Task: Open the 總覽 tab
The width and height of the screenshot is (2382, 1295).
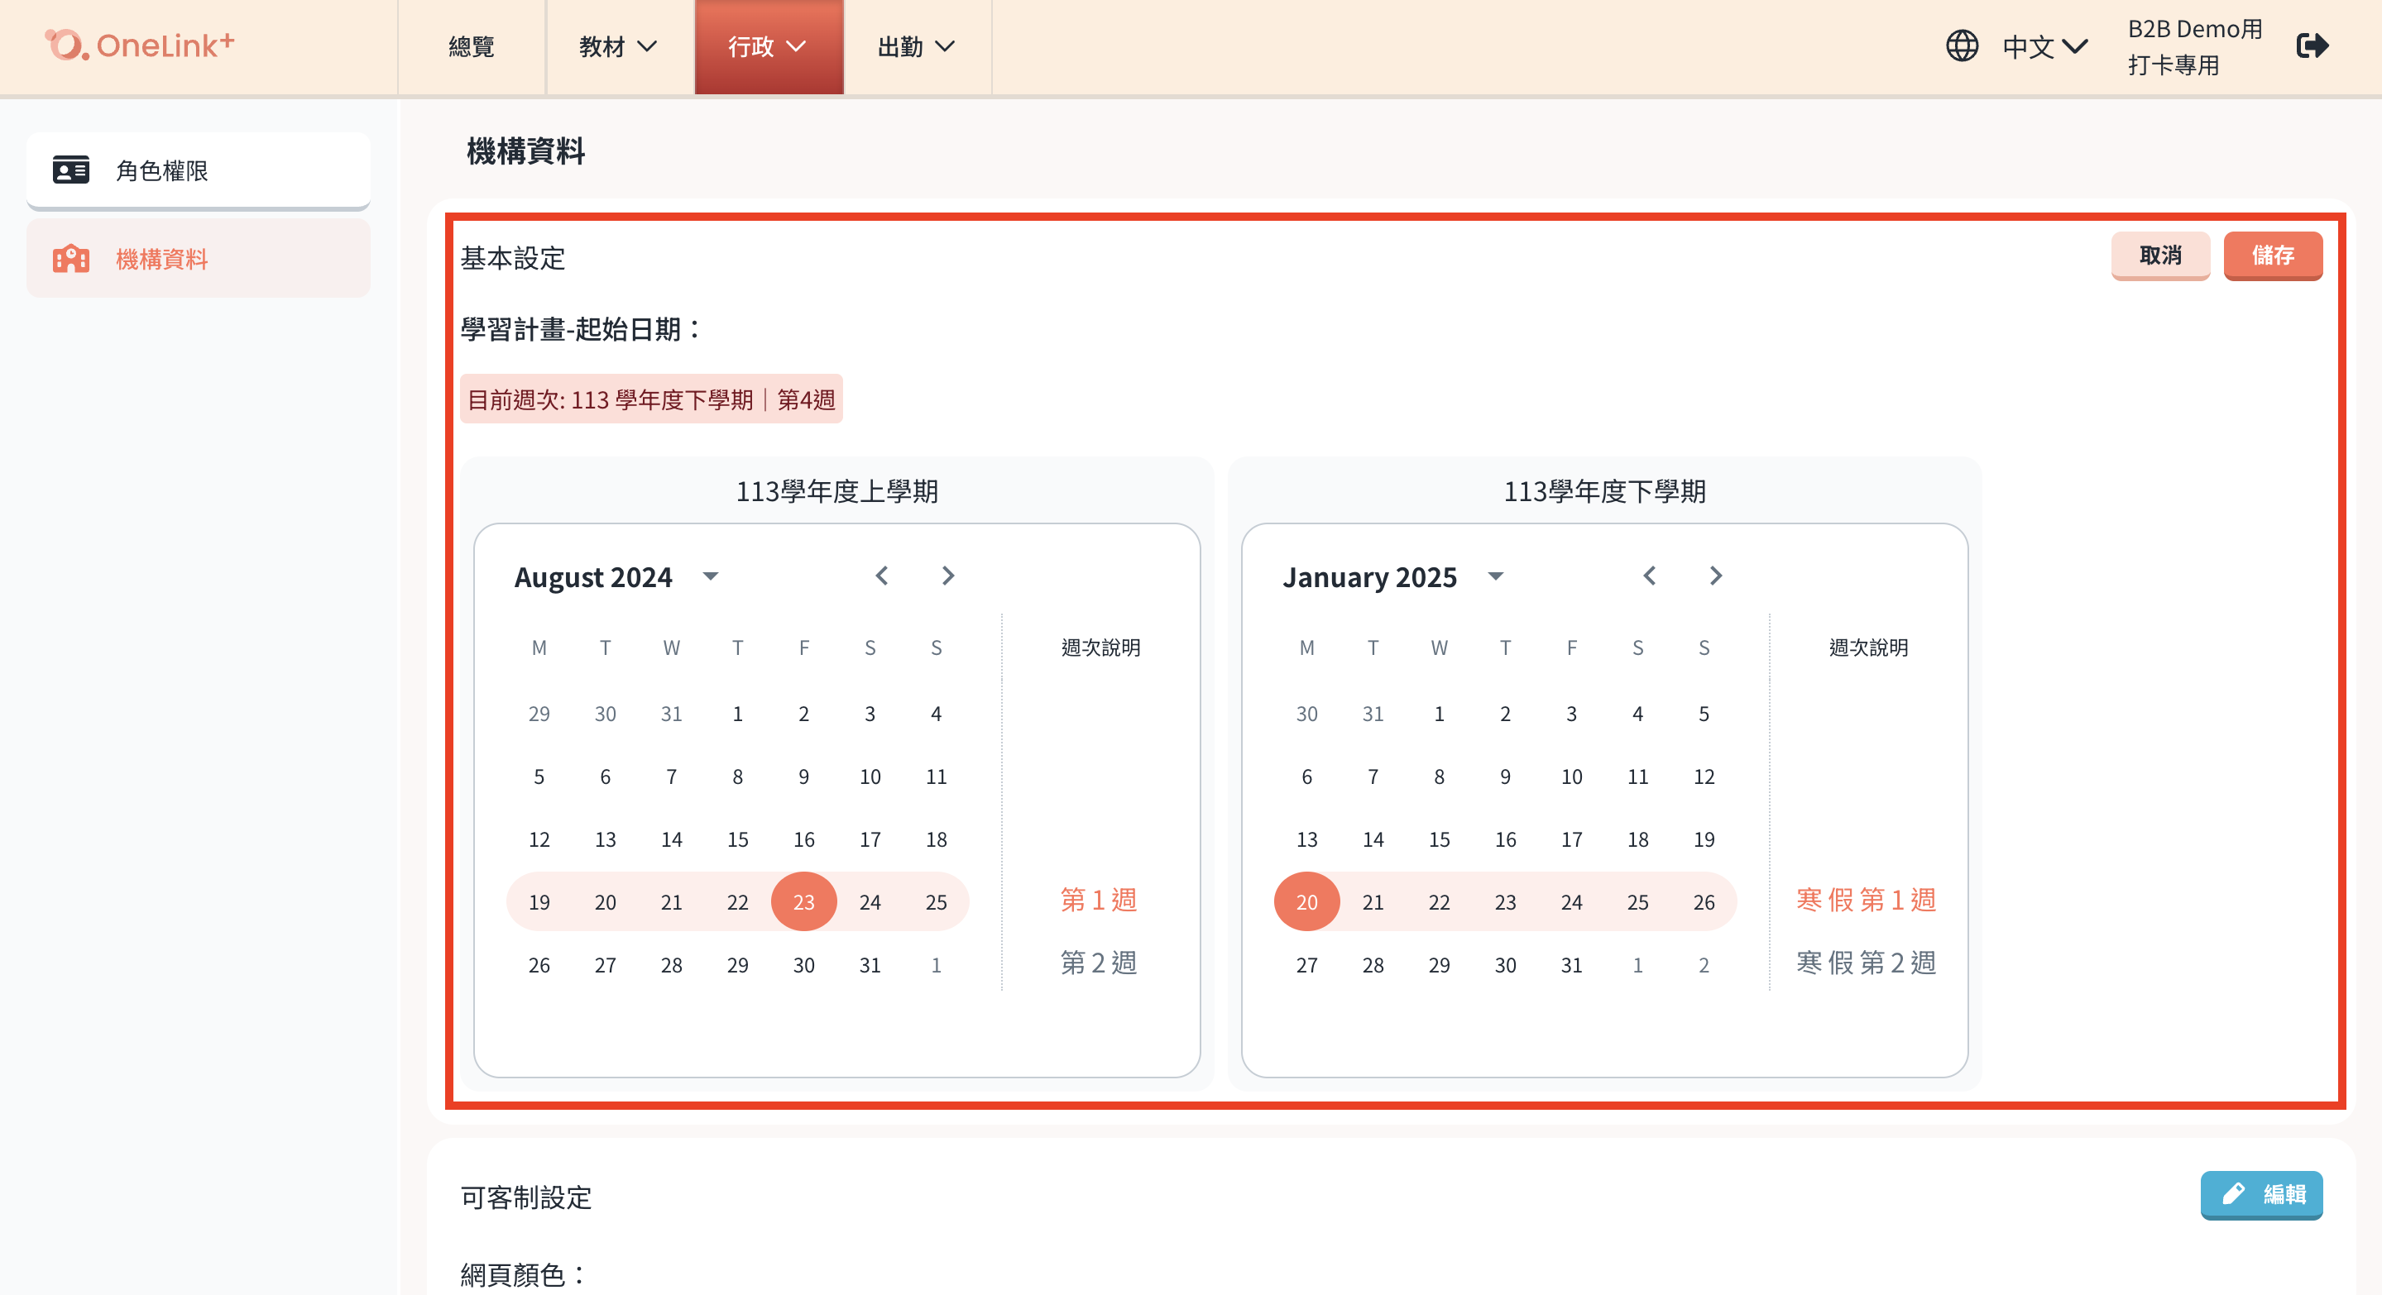Action: pyautogui.click(x=472, y=46)
